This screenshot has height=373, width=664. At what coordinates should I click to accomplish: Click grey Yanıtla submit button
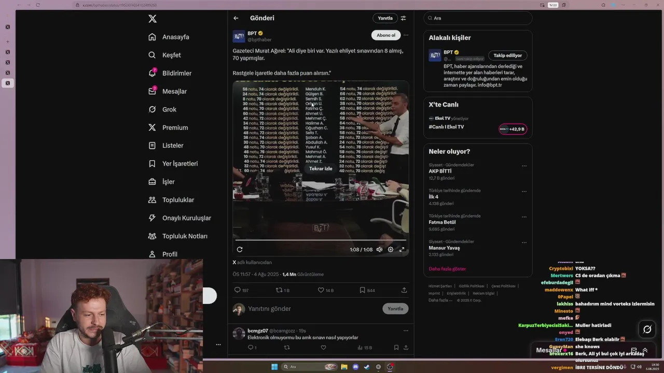395,309
